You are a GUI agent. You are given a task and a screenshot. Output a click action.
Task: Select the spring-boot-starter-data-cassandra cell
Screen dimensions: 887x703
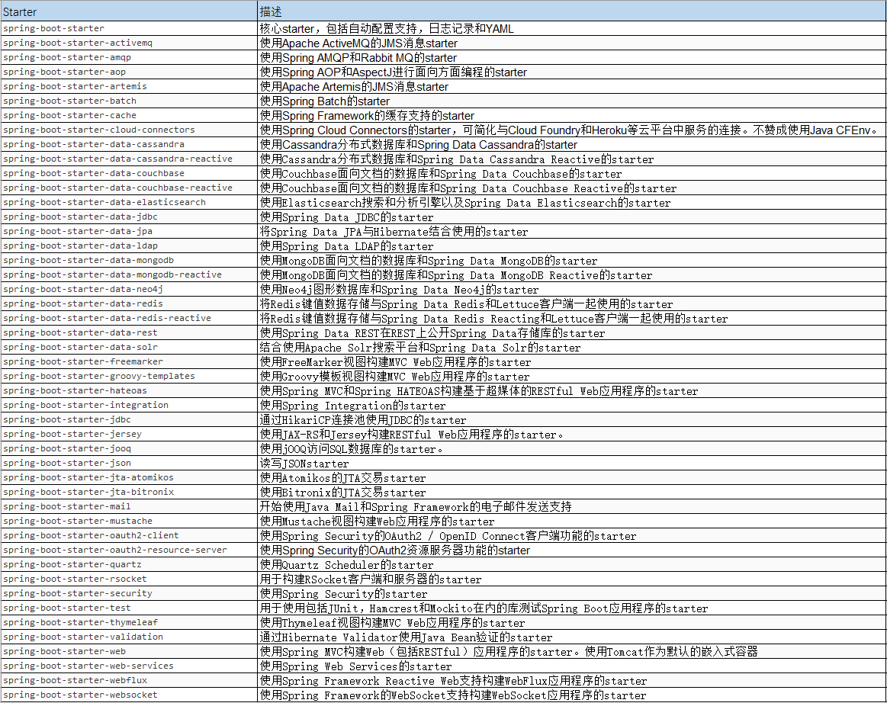pyautogui.click(x=129, y=144)
